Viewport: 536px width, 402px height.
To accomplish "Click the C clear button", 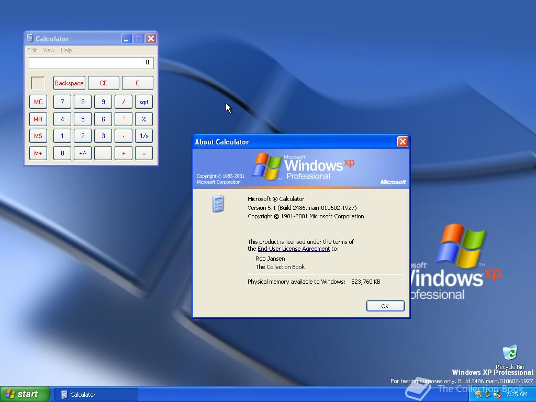I will tap(138, 83).
